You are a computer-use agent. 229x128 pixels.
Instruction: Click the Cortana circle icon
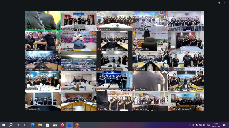point(18,125)
